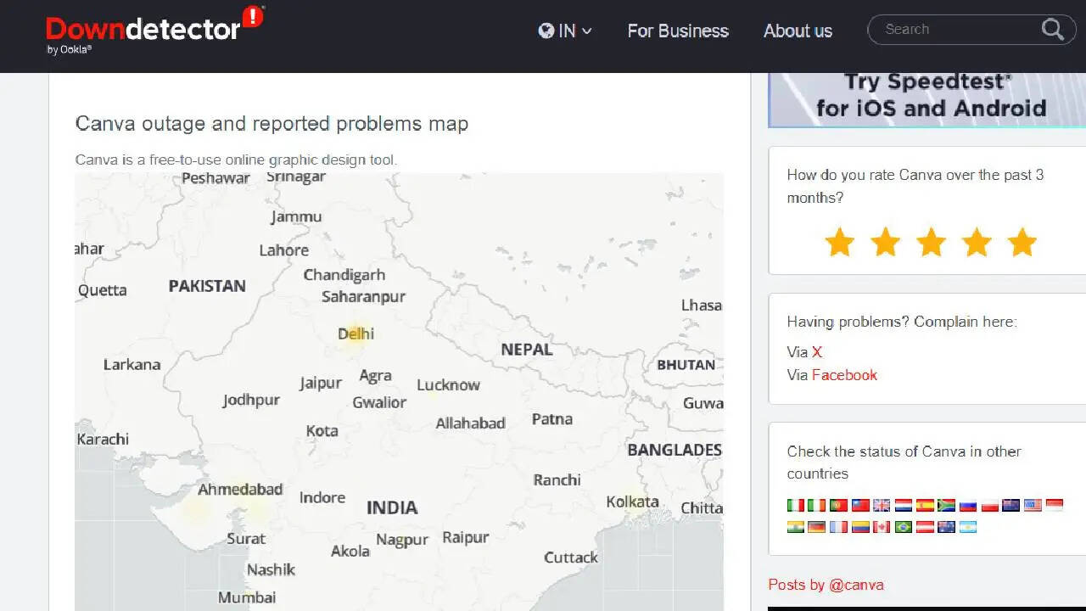The image size is (1086, 611).
Task: Go to the About us page
Action: [798, 31]
